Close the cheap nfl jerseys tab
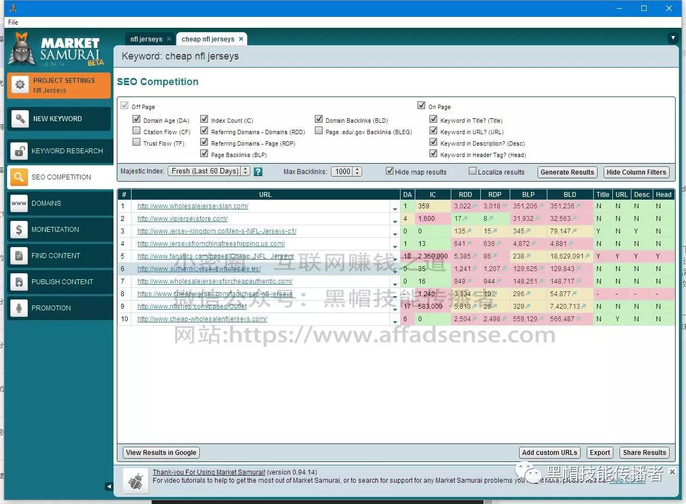Screen dimensions: 686x504 pyautogui.click(x=241, y=39)
